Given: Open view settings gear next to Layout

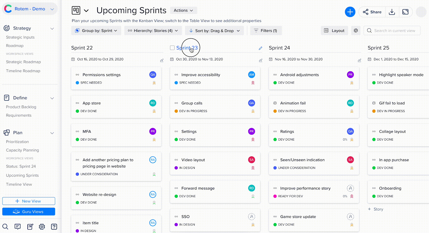Looking at the screenshot, I should (356, 31).
